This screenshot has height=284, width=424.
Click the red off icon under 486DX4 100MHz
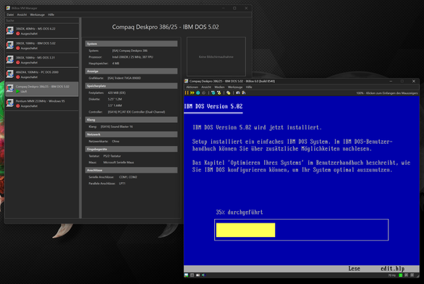pyautogui.click(x=18, y=77)
